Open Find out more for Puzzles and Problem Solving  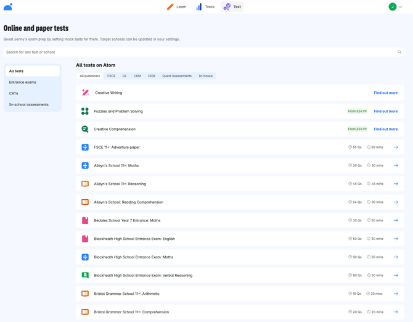click(386, 111)
